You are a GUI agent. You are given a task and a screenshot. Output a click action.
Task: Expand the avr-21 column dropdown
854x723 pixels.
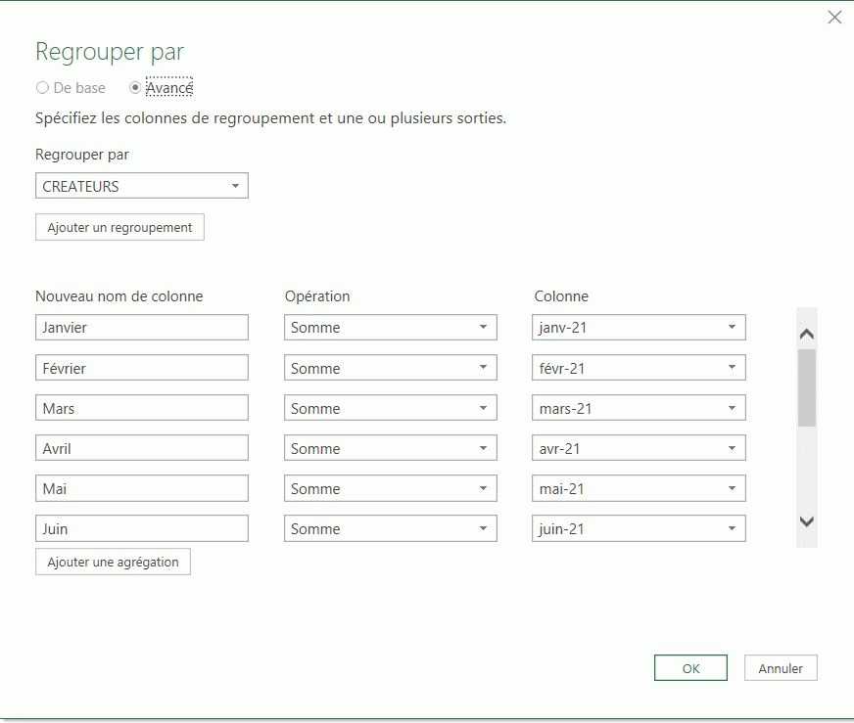click(x=639, y=448)
